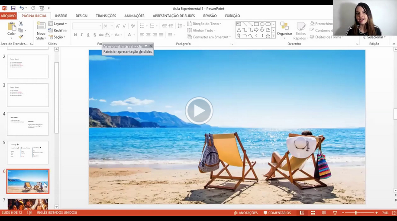Viewport: 397px width, 221px height.
Task: Open the font color dropdown arrow
Action: tap(134, 35)
